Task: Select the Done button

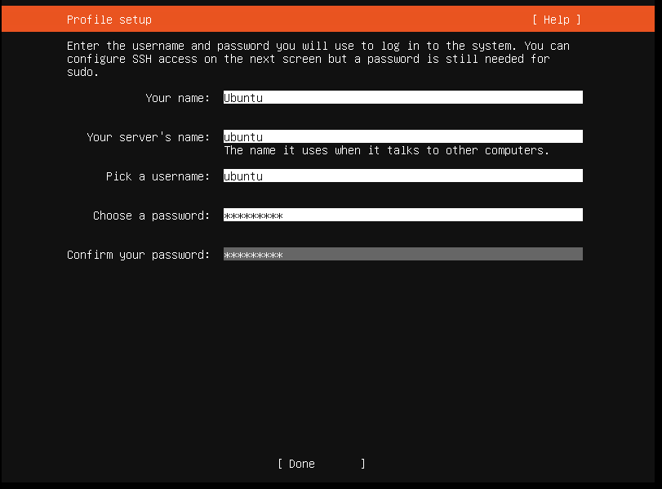Action: [x=322, y=464]
